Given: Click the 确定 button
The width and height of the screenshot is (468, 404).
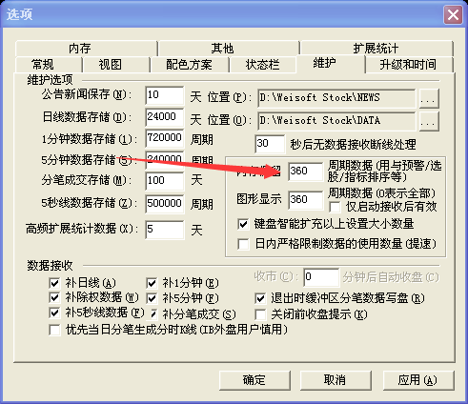Looking at the screenshot, I should point(254,380).
